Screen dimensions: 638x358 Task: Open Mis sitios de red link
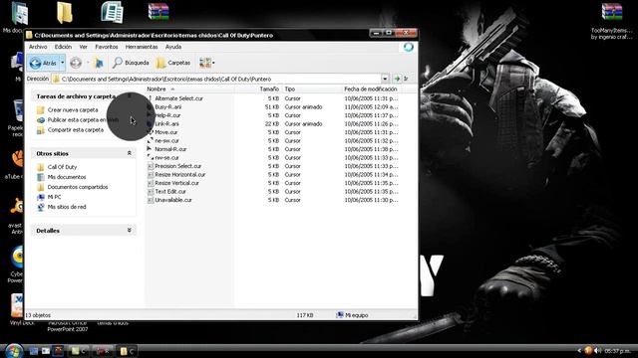[67, 207]
